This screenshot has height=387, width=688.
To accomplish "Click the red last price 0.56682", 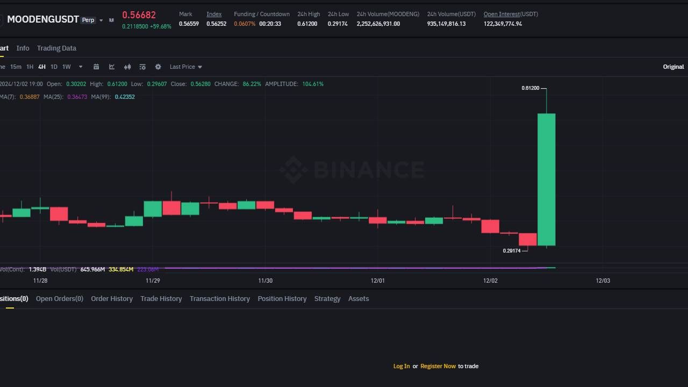I will coord(139,15).
